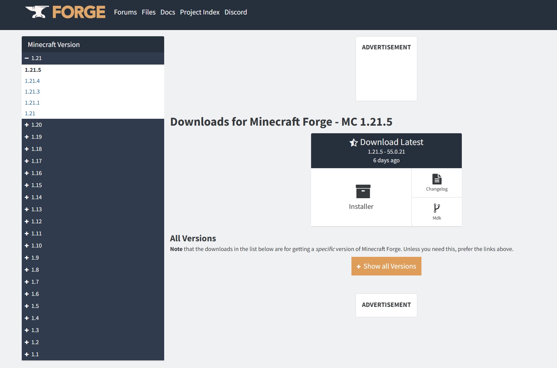The image size is (557, 368).
Task: Expand the 1.1 version group
Action: [x=93, y=354]
